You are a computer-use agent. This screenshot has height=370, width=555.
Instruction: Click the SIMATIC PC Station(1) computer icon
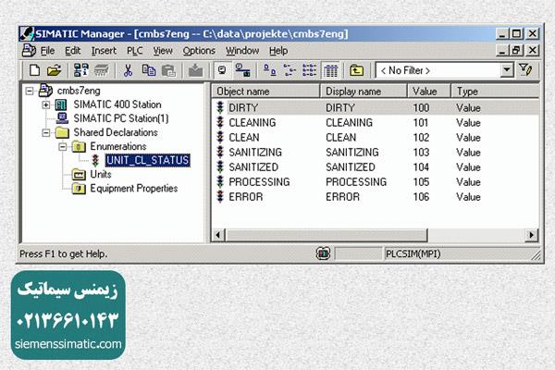[x=62, y=118]
